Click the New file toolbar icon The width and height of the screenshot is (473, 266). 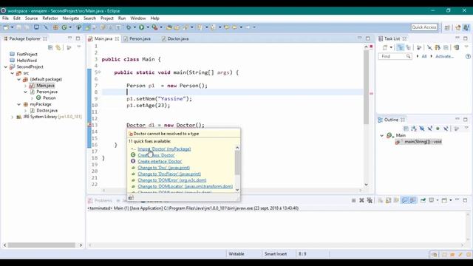pos(6,27)
